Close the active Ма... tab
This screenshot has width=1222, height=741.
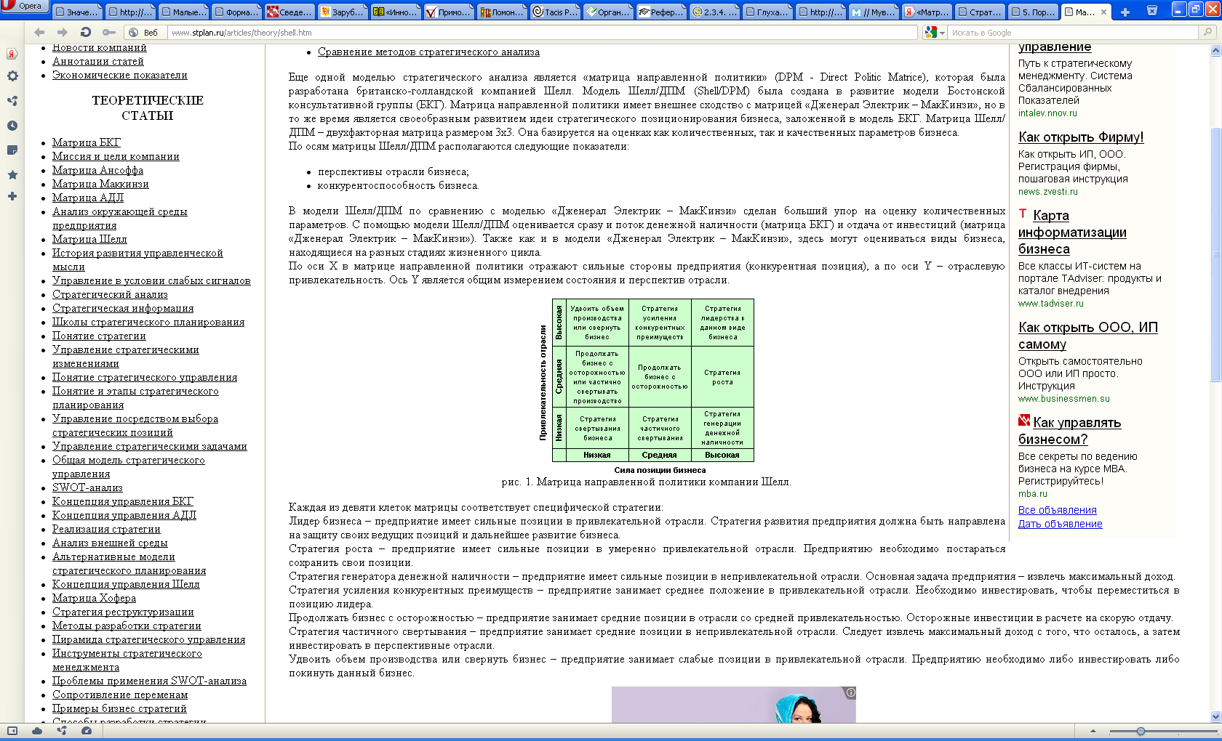1103,12
